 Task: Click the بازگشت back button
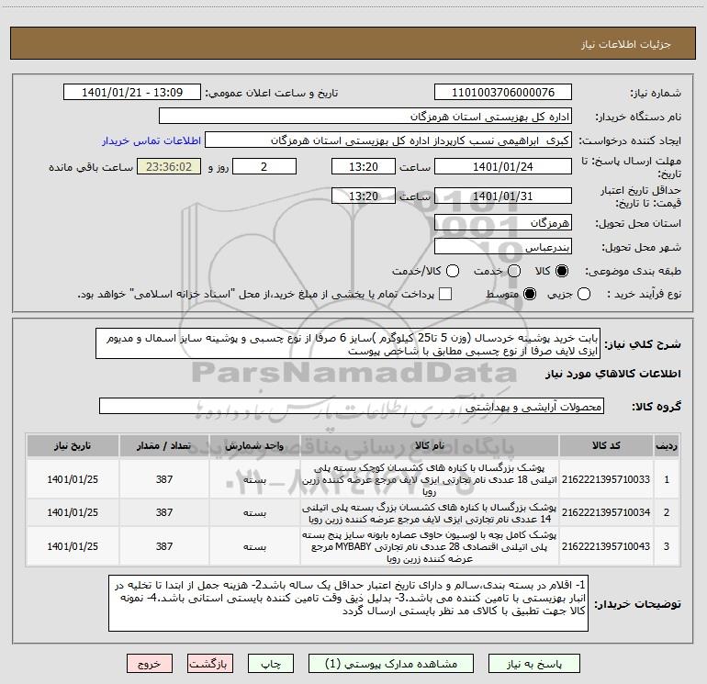(x=210, y=663)
